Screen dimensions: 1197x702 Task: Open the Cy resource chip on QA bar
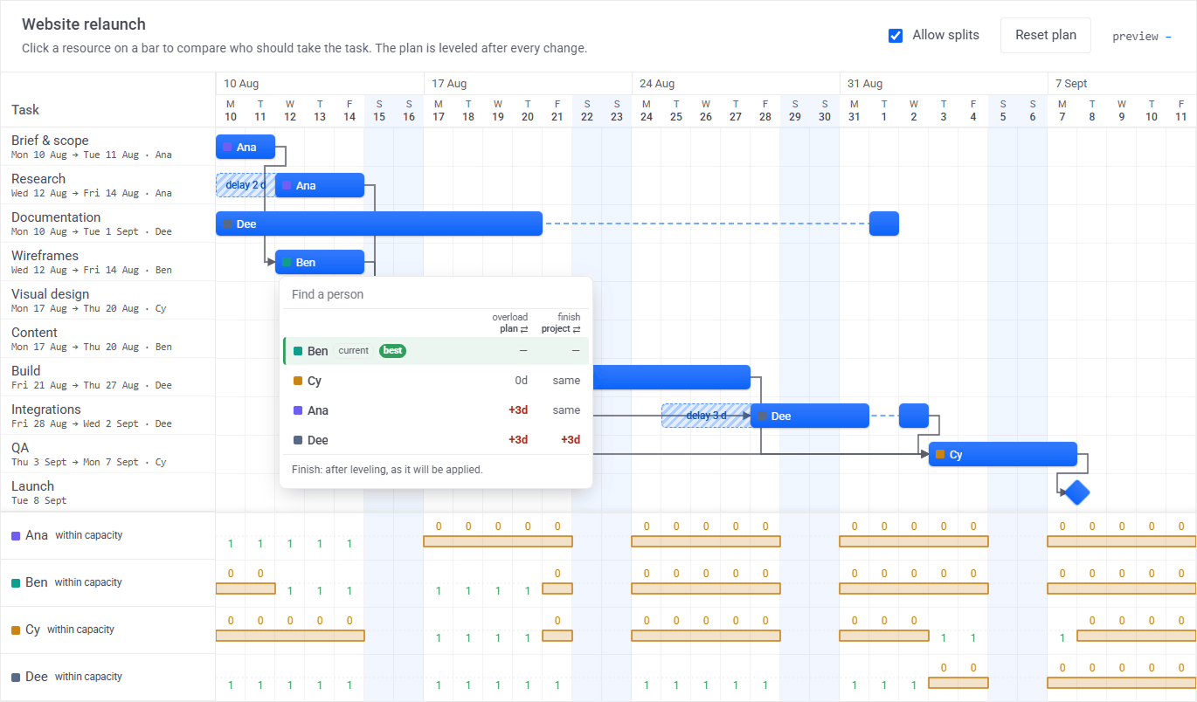pyautogui.click(x=949, y=455)
